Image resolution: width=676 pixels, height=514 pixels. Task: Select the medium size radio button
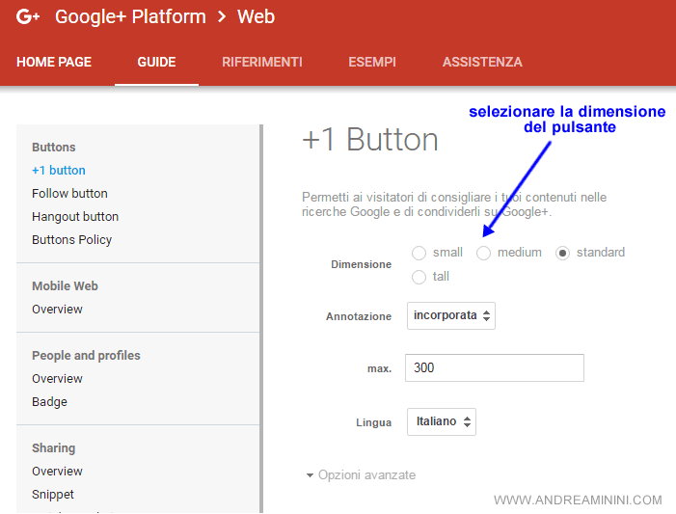[x=483, y=253]
